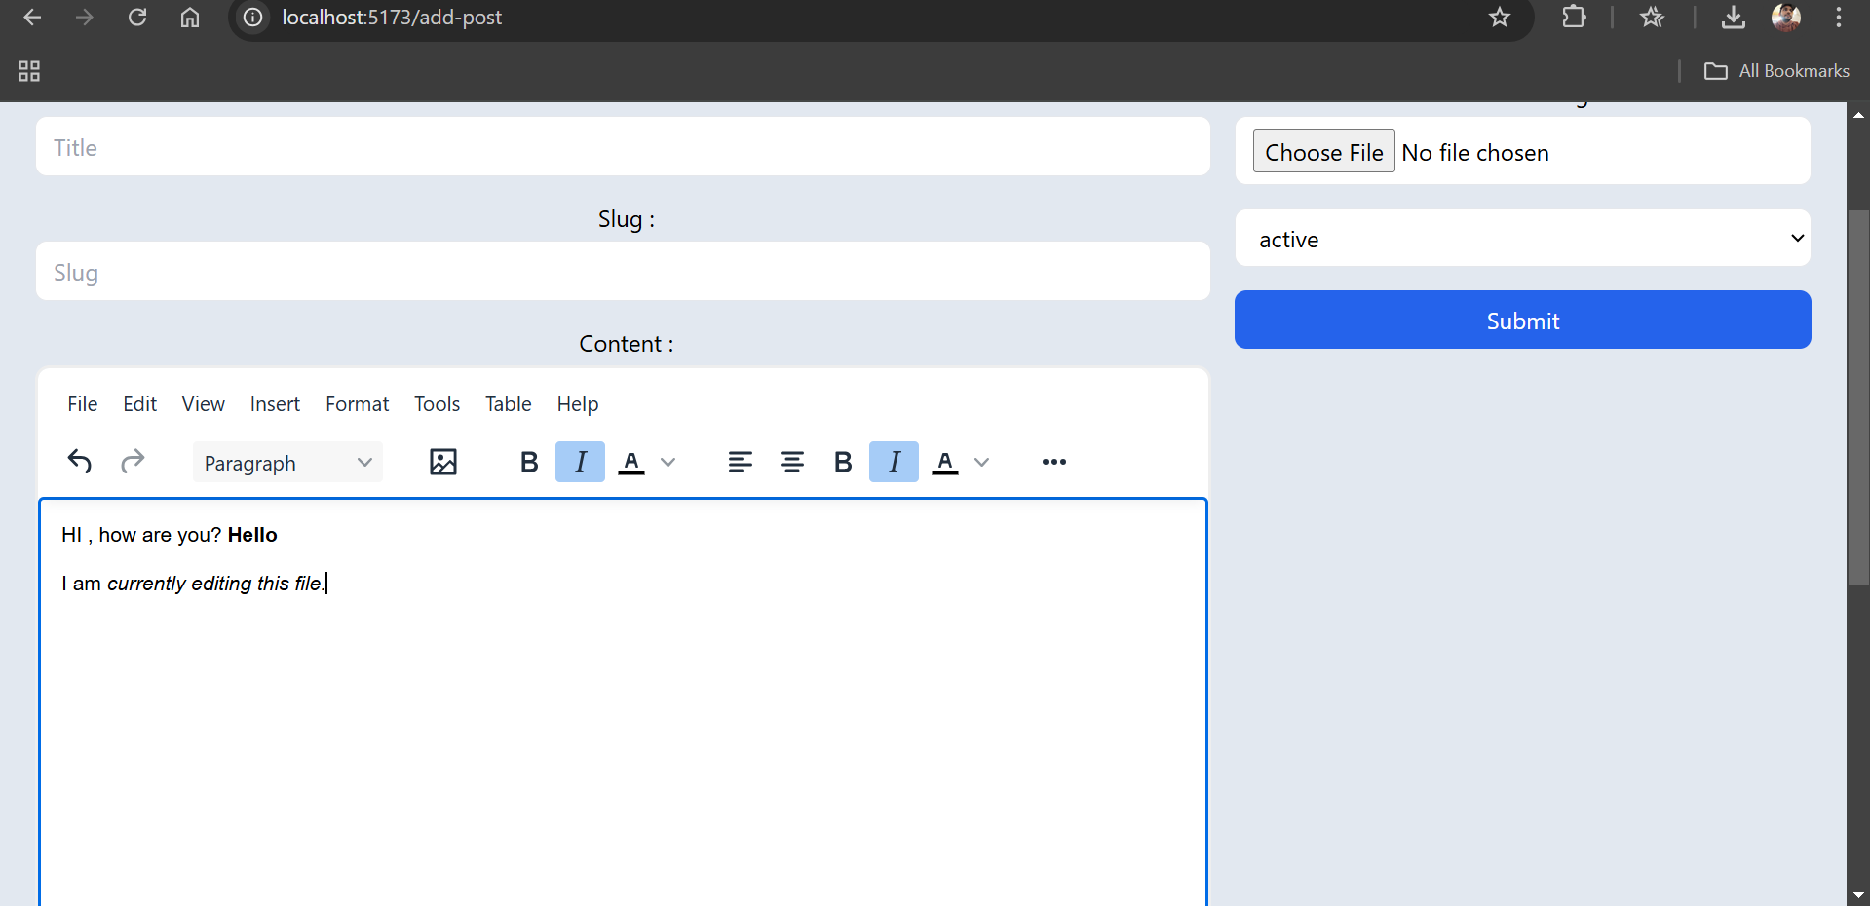This screenshot has height=906, width=1870.
Task: Turn off the first highlighted Italic button
Action: 580,462
